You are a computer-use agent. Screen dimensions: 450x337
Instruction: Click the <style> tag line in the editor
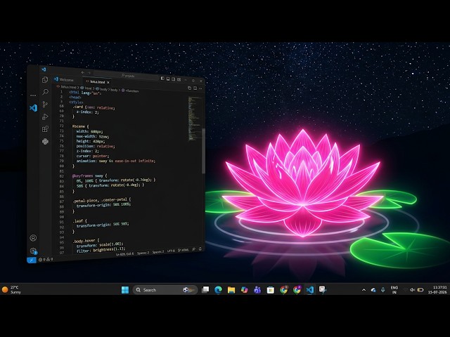click(76, 102)
